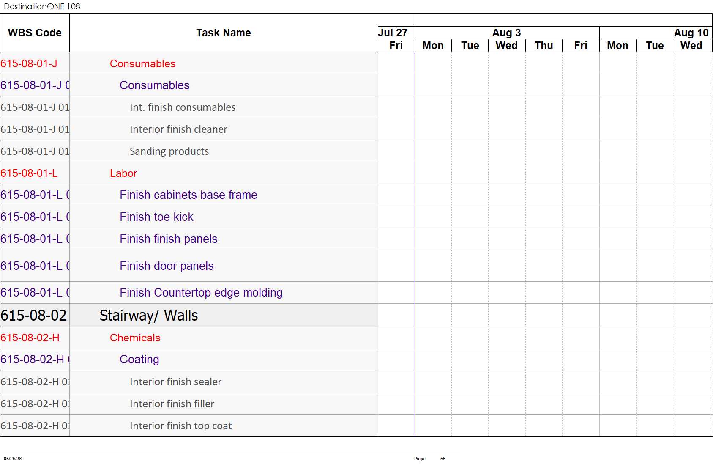The width and height of the screenshot is (713, 464).
Task: Select the Sanding products task
Action: click(169, 151)
